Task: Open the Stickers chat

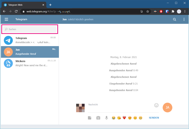Action: click(30, 63)
